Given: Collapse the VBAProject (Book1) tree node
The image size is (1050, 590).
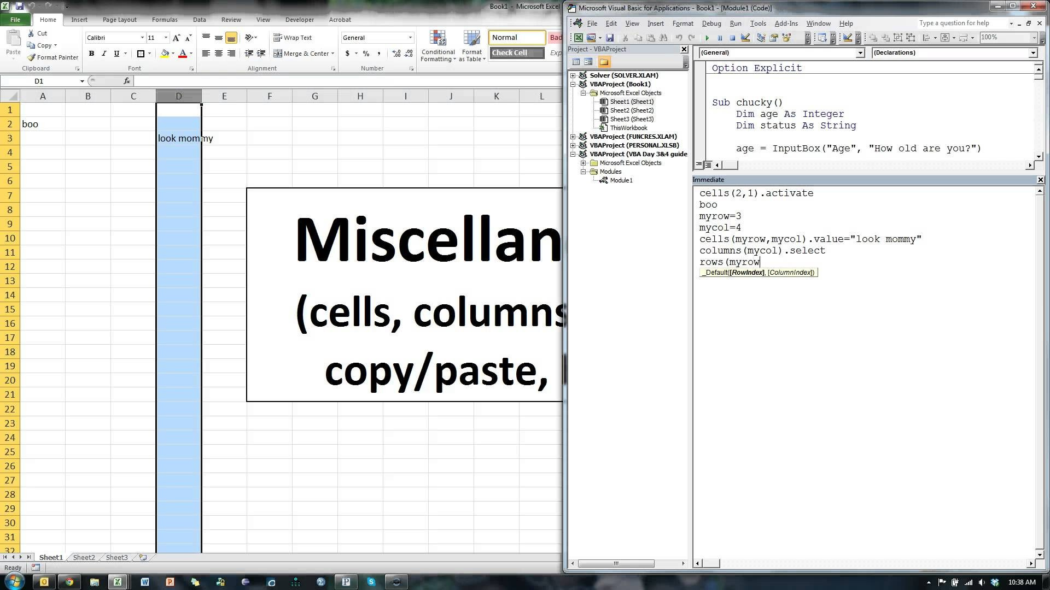Looking at the screenshot, I should pos(573,84).
